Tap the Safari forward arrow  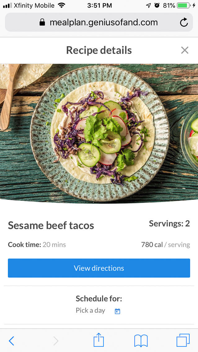point(56,341)
